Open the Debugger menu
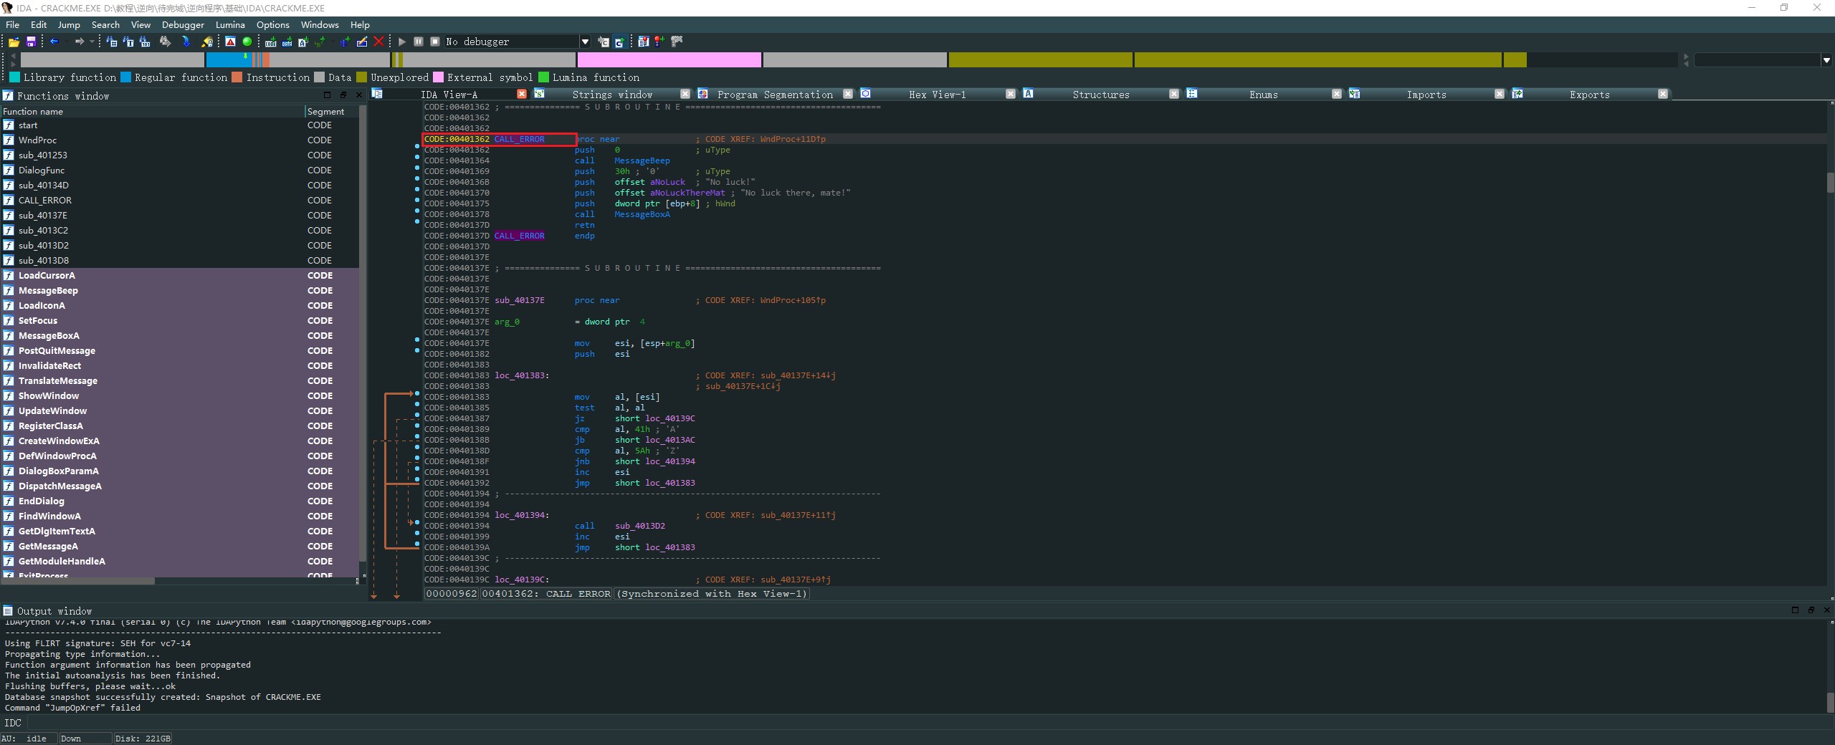 [x=183, y=24]
